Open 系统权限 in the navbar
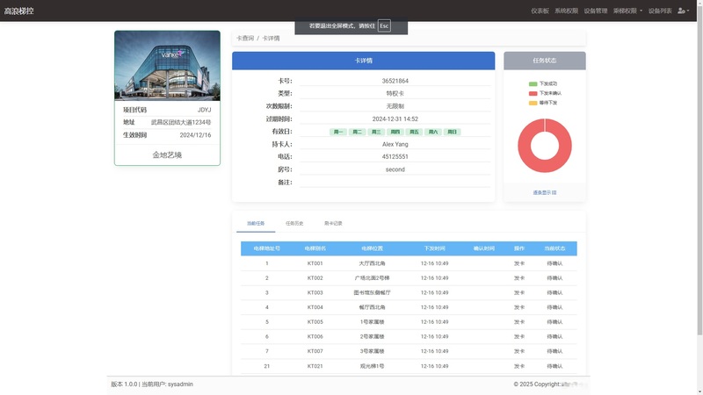 coord(566,11)
